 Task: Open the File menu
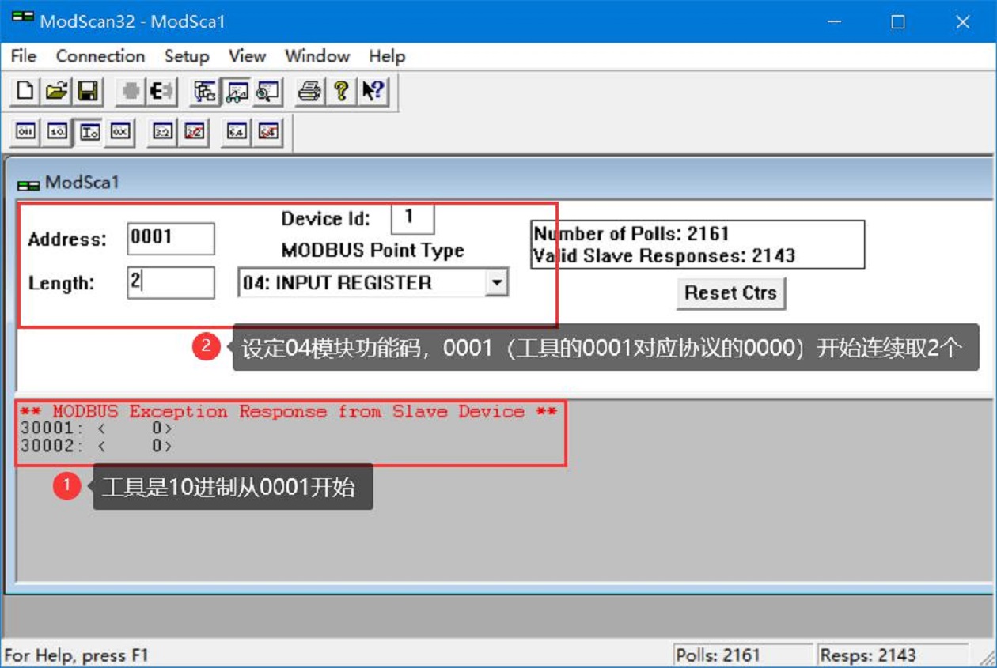(x=24, y=56)
